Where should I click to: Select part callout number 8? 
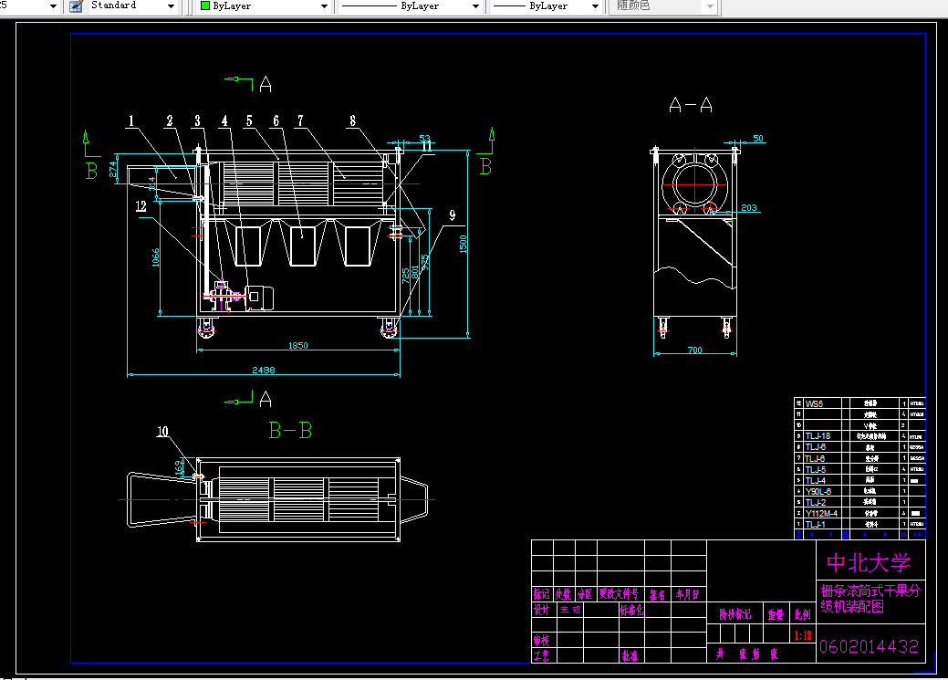[x=353, y=121]
